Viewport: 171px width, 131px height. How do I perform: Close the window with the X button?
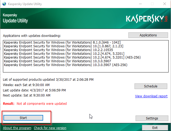tap(165, 4)
